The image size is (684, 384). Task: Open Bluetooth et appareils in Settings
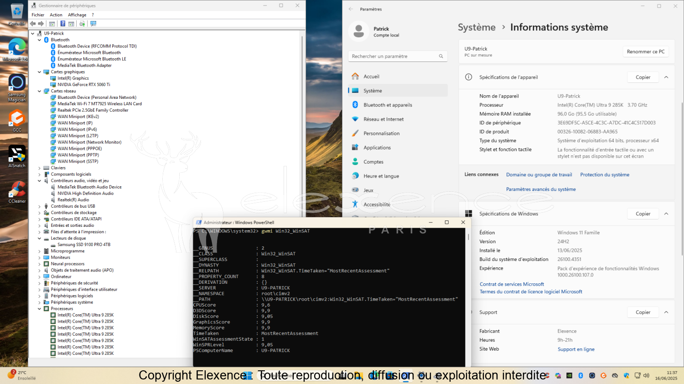pyautogui.click(x=398, y=105)
